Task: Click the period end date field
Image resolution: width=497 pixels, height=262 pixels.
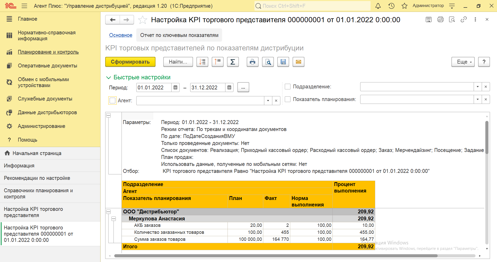Action: click(208, 88)
